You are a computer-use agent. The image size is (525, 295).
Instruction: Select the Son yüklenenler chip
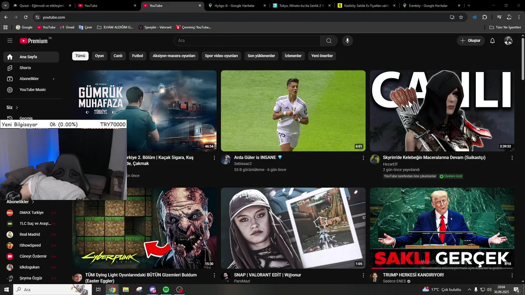pyautogui.click(x=261, y=56)
